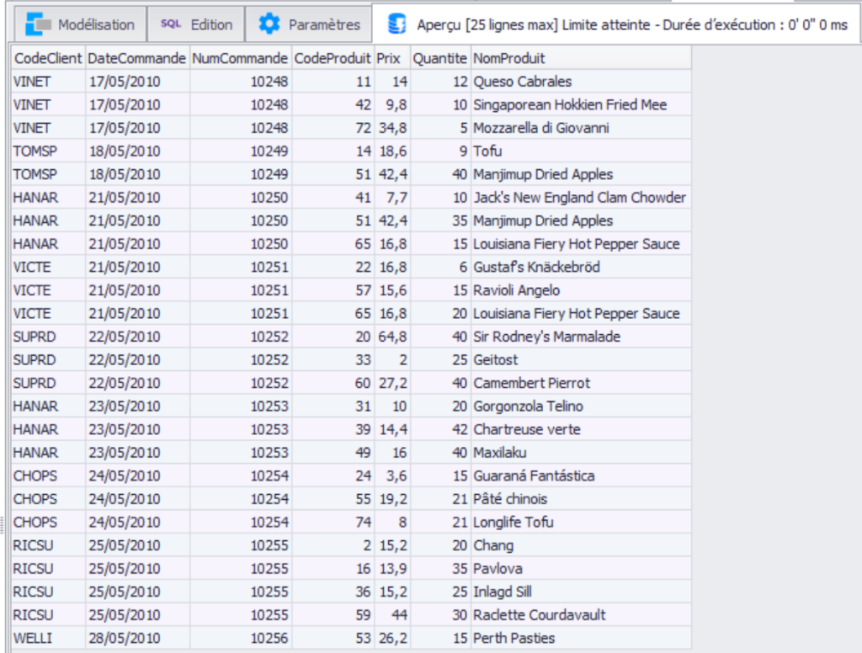Viewport: 862px width, 653px height.
Task: Click the Modélisation tab icon
Action: [39, 24]
